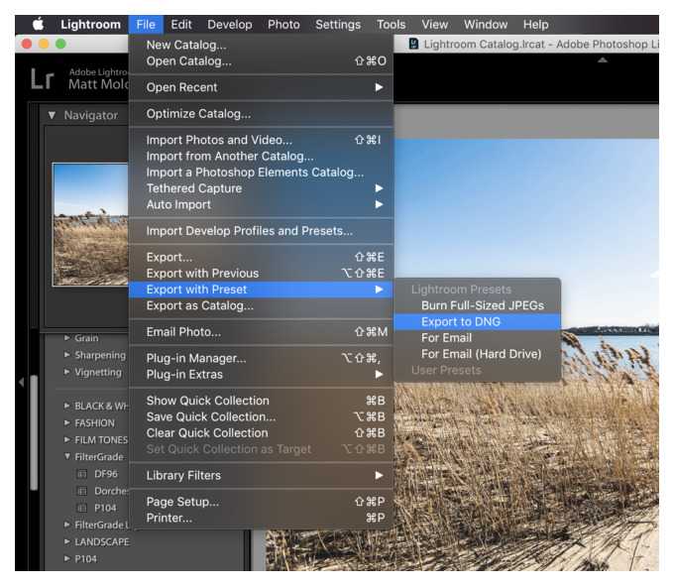Choose Printer... menu item
Image resolution: width=674 pixels, height=586 pixels.
coord(261,518)
